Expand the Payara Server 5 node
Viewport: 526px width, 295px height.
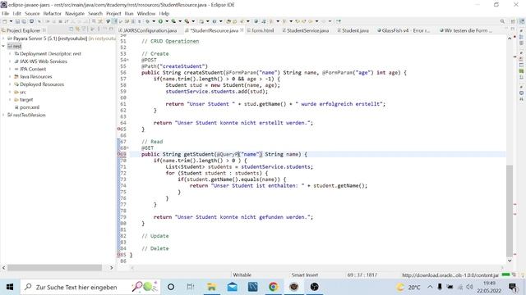3,39
